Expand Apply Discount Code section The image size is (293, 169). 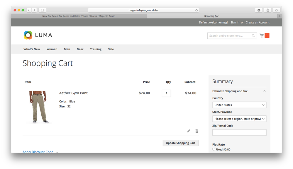coord(40,152)
